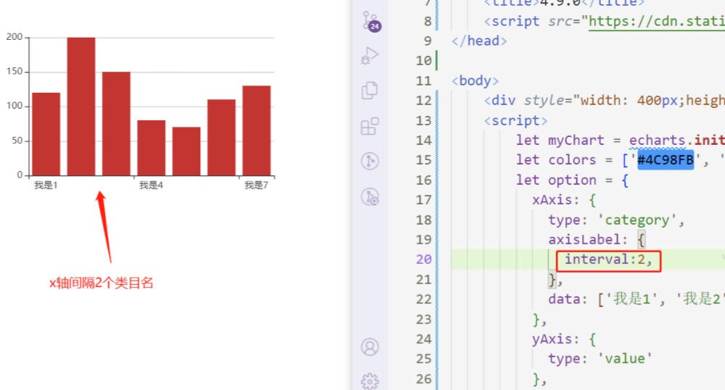
Task: Open the Manage gear icon
Action: tap(370, 381)
